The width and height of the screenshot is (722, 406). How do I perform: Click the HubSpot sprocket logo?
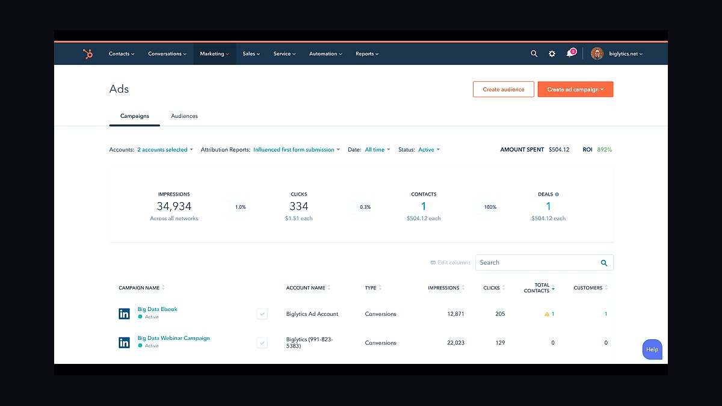pyautogui.click(x=88, y=54)
